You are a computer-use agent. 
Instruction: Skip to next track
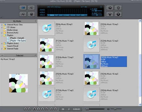coord(56,109)
